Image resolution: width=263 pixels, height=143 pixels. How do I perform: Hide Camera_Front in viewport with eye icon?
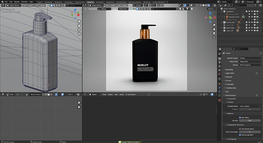tap(252, 17)
